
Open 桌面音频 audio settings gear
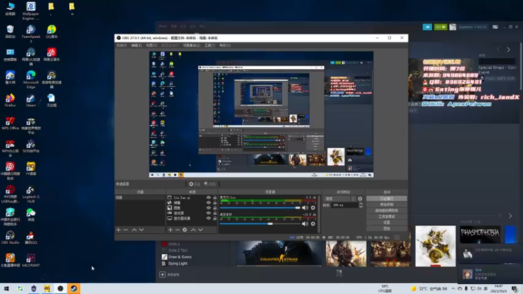click(x=313, y=223)
